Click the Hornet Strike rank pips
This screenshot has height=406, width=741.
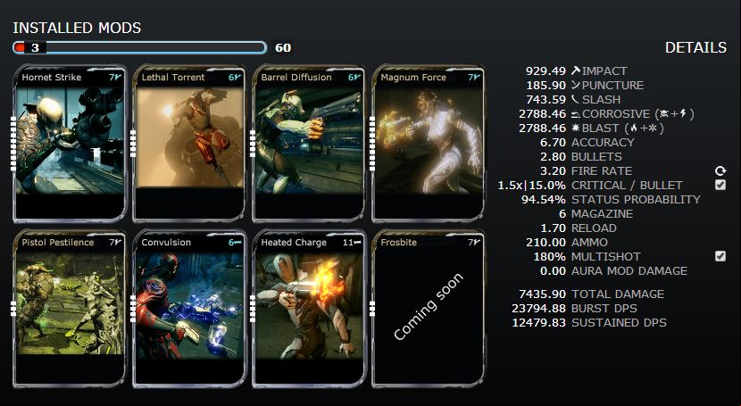coord(13,144)
